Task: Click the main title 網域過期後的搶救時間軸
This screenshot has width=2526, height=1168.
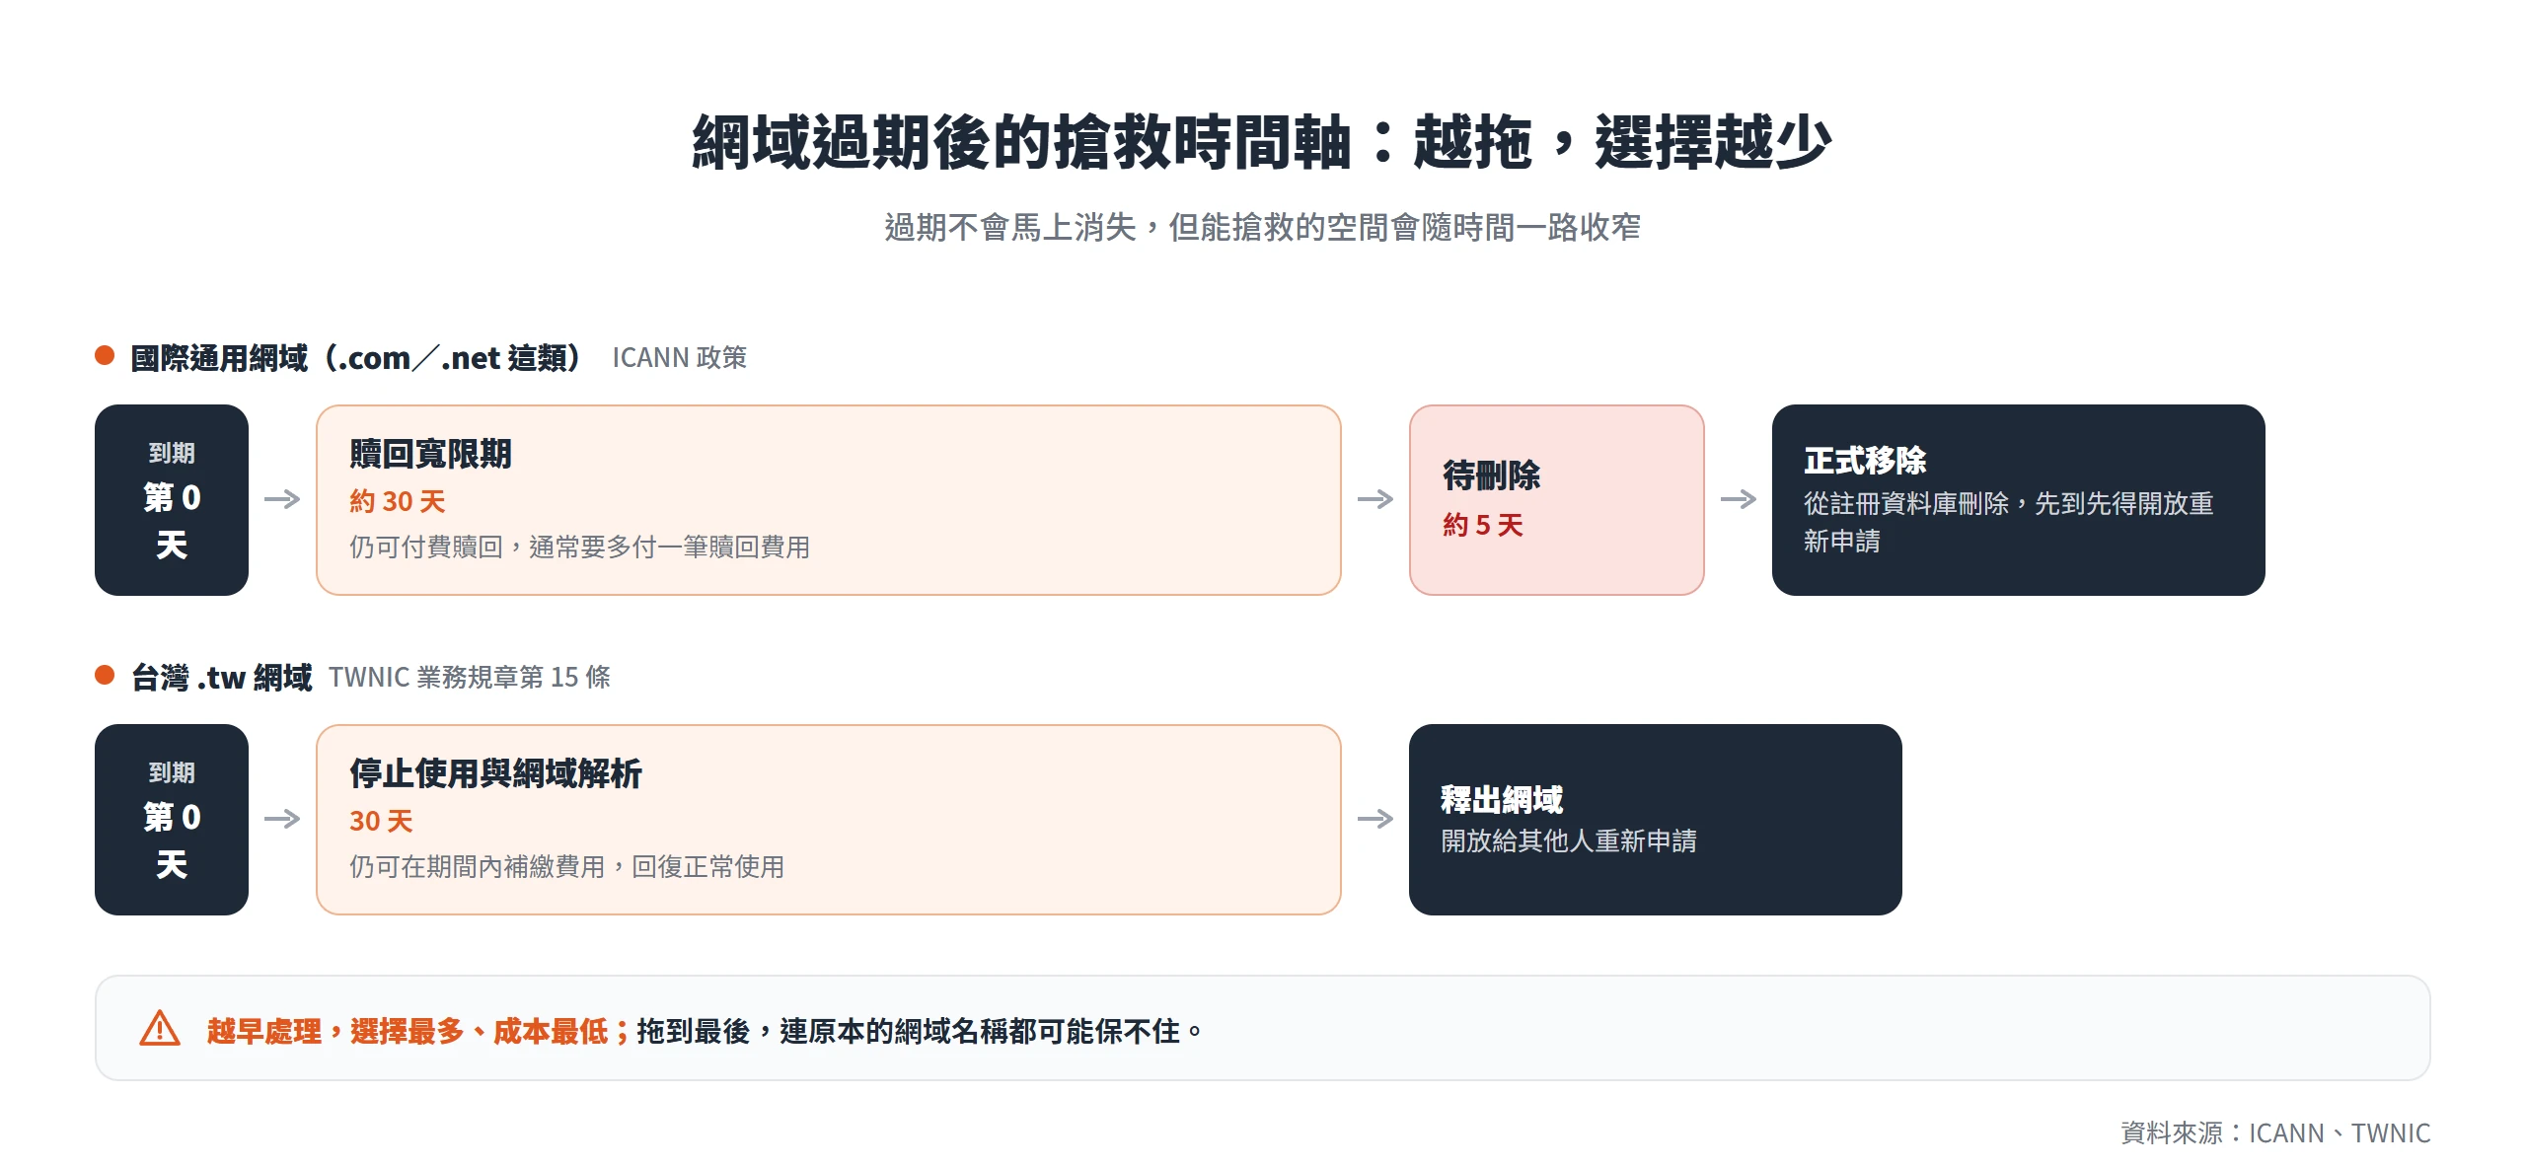Action: [x=1021, y=142]
